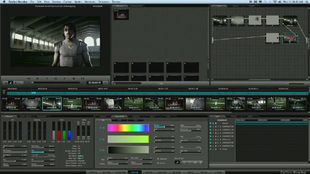Click the loop icon beside the timecode
The width and height of the screenshot is (310, 174).
pyautogui.click(x=105, y=83)
